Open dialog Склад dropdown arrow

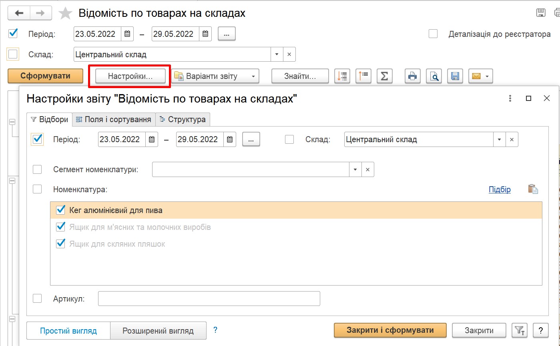[500, 140]
